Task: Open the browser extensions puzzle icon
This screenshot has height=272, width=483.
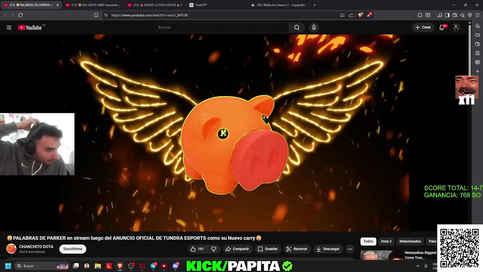Action: pyautogui.click(x=420, y=15)
